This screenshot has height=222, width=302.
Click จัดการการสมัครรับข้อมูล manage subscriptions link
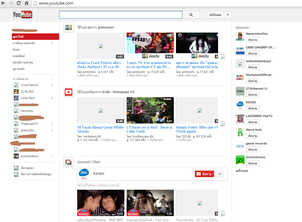point(36,174)
